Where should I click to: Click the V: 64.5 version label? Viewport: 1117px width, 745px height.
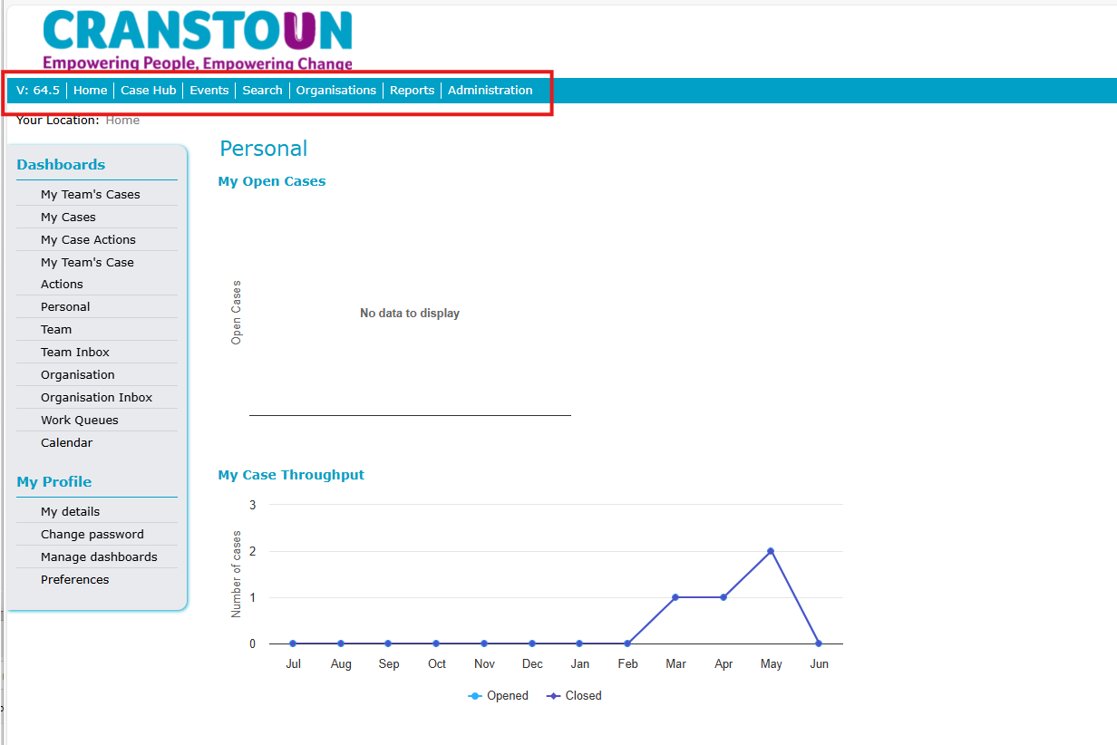38,90
